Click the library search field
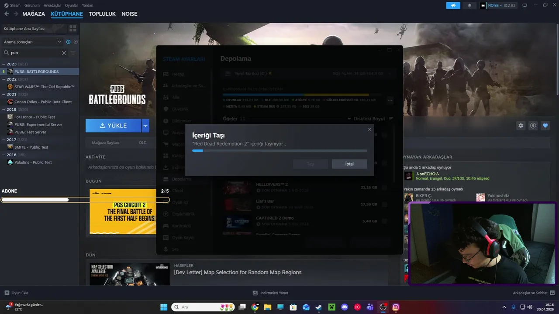Image resolution: width=559 pixels, height=314 pixels. point(35,53)
